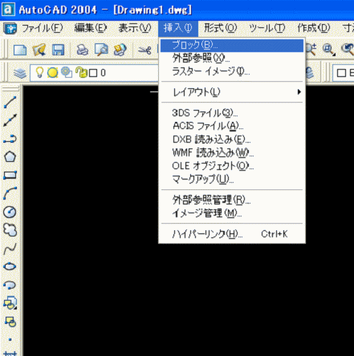Choose イメージ管理(M)... entry
The image size is (354, 356).
[x=232, y=213]
